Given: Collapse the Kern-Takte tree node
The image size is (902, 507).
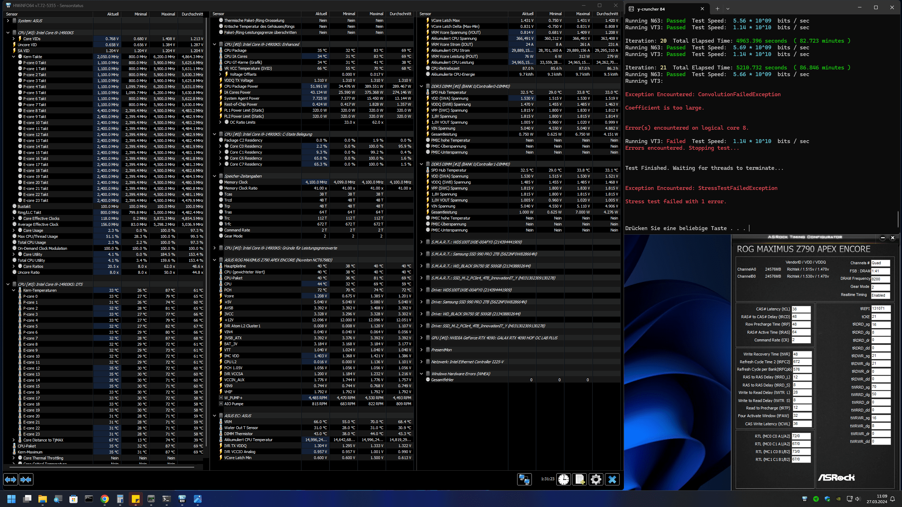Looking at the screenshot, I should (14, 57).
